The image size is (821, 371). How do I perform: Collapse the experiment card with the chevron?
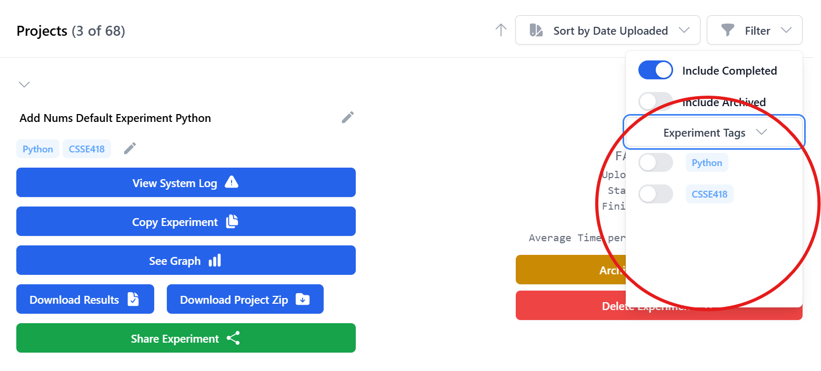tap(24, 84)
